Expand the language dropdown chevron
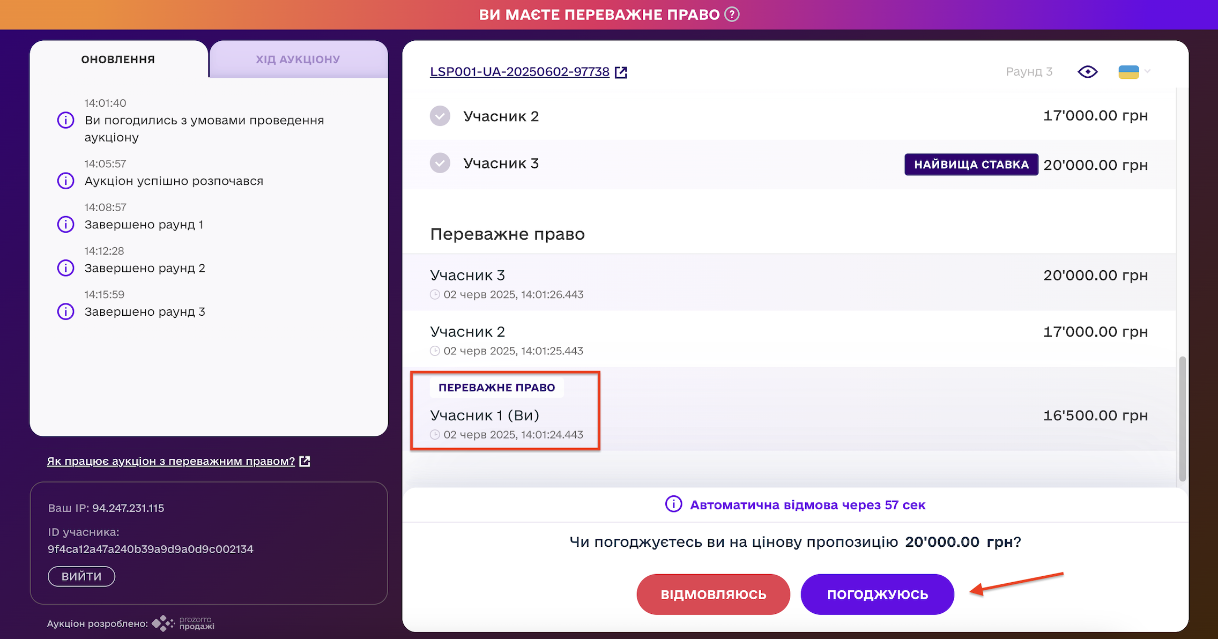1218x639 pixels. [1148, 71]
